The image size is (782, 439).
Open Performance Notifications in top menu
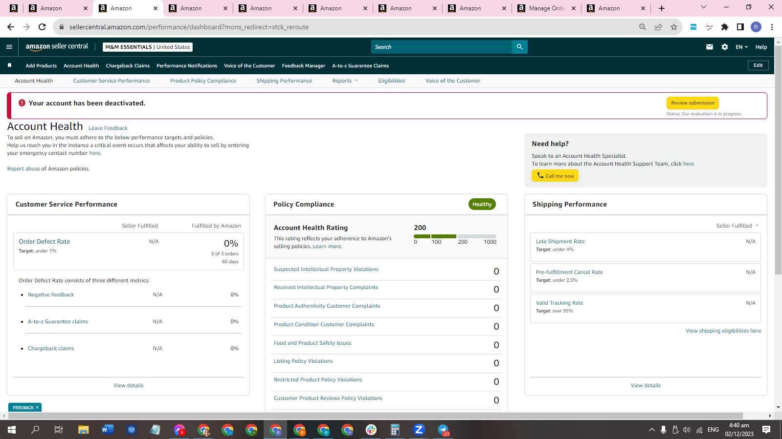tap(187, 65)
